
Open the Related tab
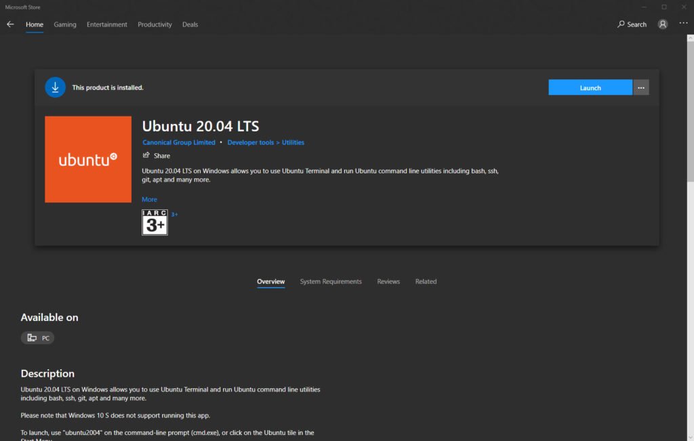point(426,281)
